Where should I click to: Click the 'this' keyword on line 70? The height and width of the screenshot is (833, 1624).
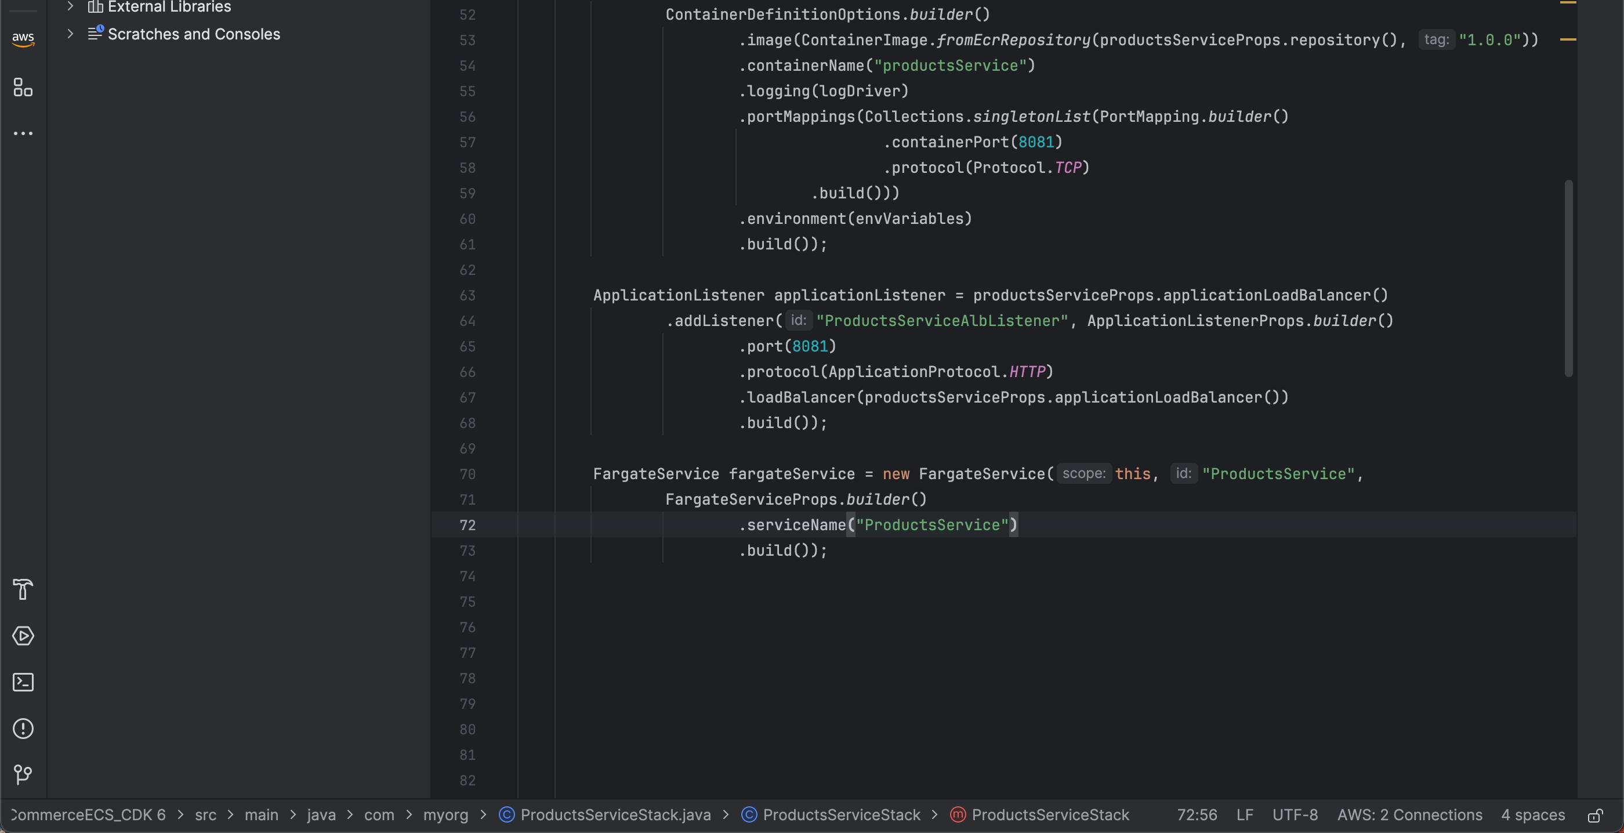click(x=1132, y=474)
